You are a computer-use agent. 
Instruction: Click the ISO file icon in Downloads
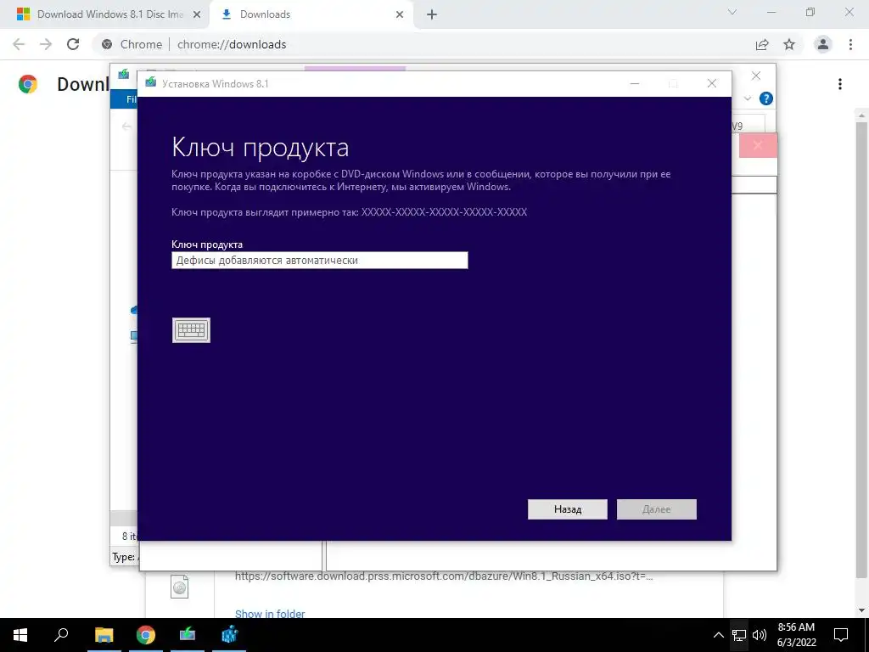pyautogui.click(x=180, y=587)
